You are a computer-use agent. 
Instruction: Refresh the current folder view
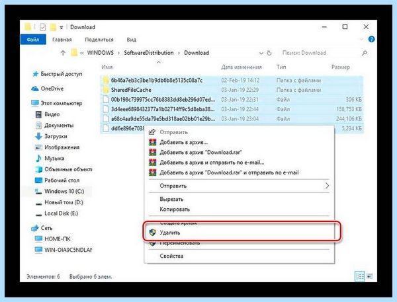(269, 53)
